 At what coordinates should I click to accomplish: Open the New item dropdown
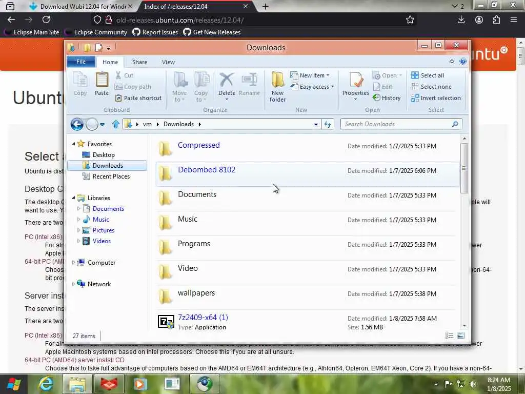point(310,75)
